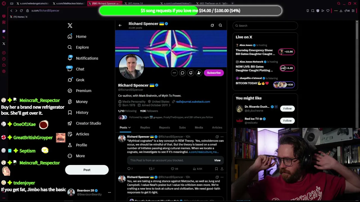Go back with the profile header arrow
The image size is (360, 202).
[120, 25]
